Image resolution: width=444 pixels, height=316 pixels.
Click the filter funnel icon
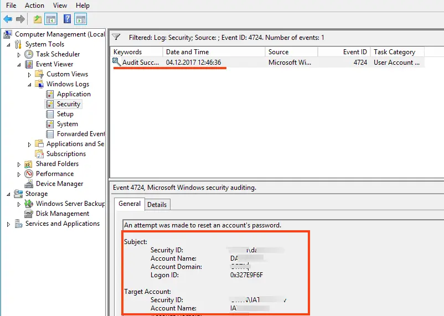pyautogui.click(x=116, y=37)
